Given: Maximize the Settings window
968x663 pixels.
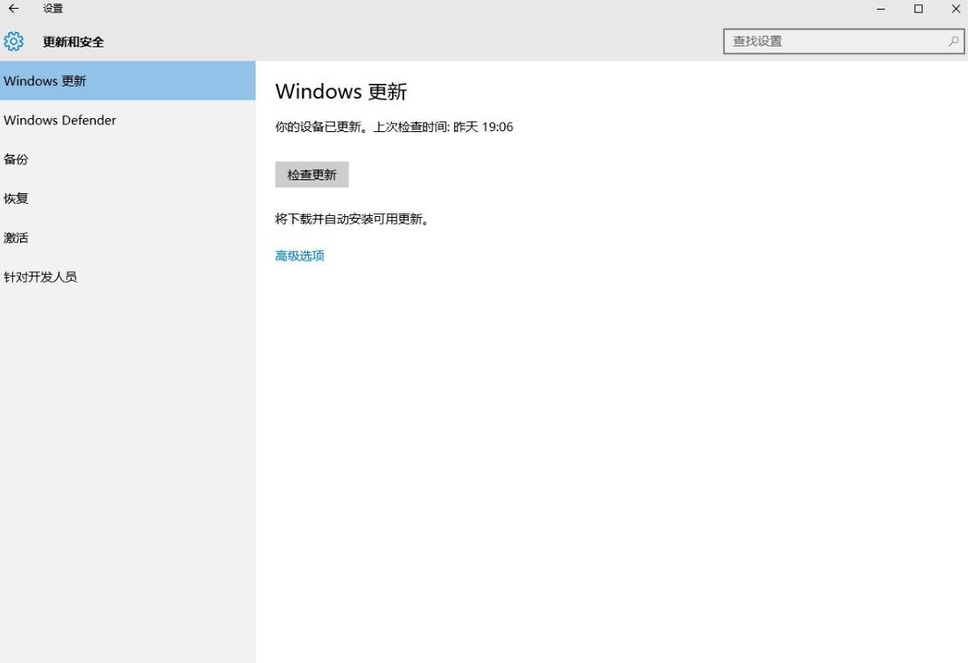Looking at the screenshot, I should [919, 9].
